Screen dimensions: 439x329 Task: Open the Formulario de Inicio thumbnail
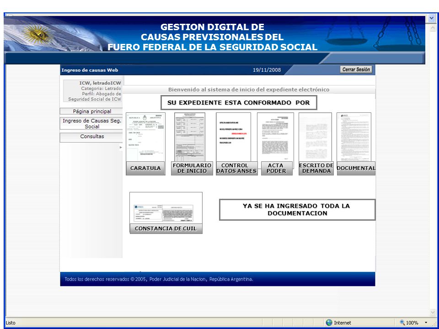point(189,137)
